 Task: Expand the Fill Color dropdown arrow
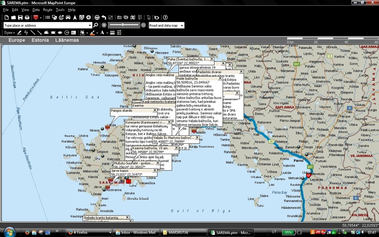click(x=87, y=32)
